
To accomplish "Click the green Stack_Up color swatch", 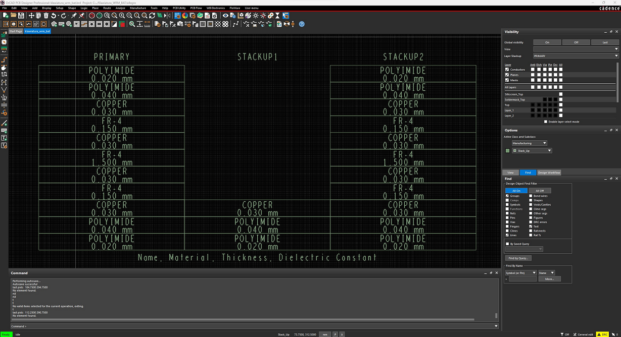I will click(507, 151).
